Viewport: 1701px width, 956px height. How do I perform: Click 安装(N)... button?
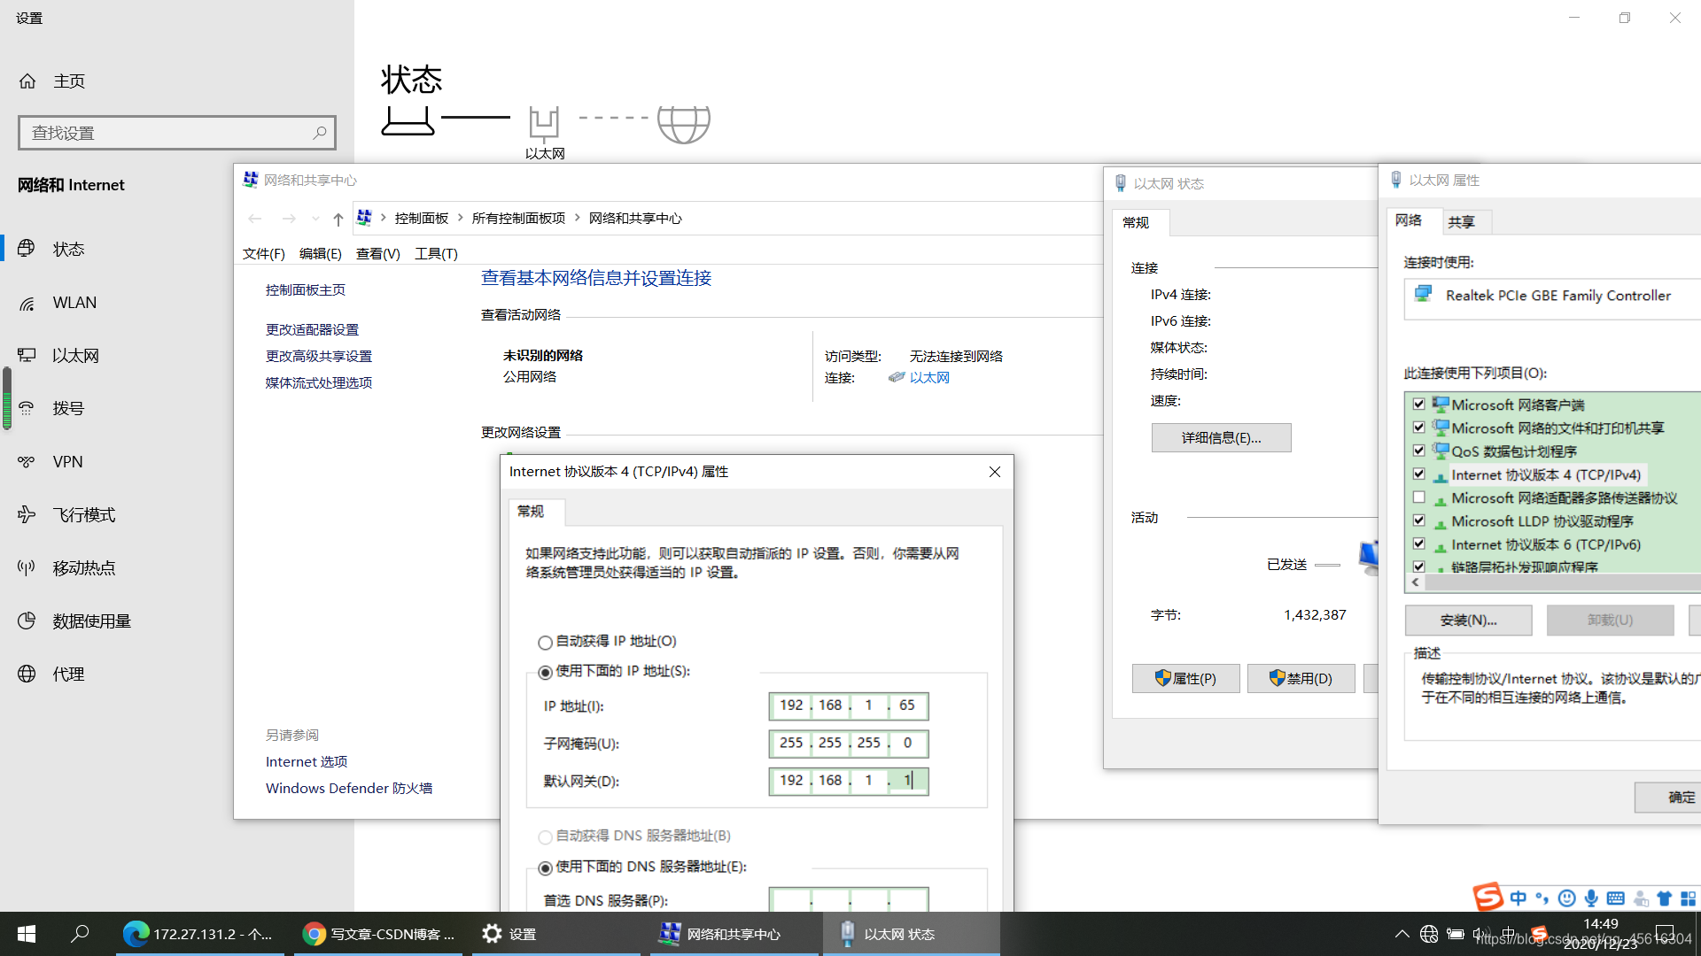[x=1468, y=621]
